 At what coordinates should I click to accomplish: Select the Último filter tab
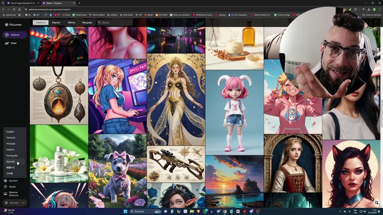(72, 23)
